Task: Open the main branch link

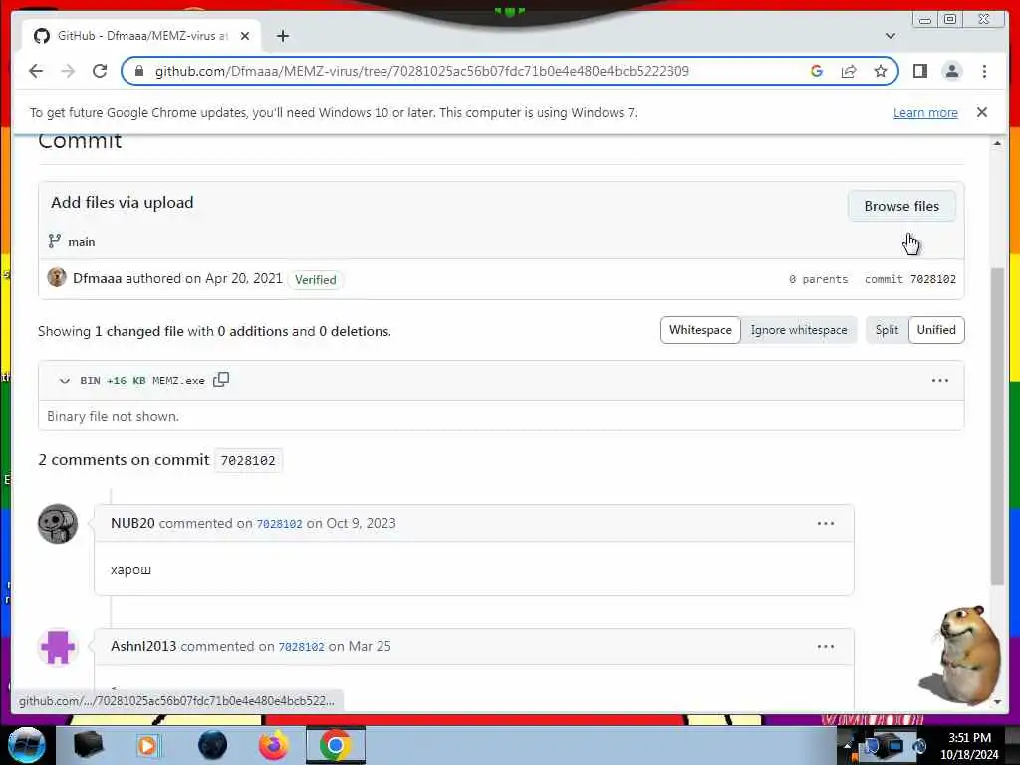Action: point(82,242)
